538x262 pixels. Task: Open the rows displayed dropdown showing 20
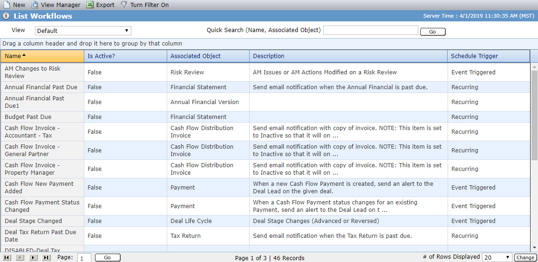coord(497,257)
